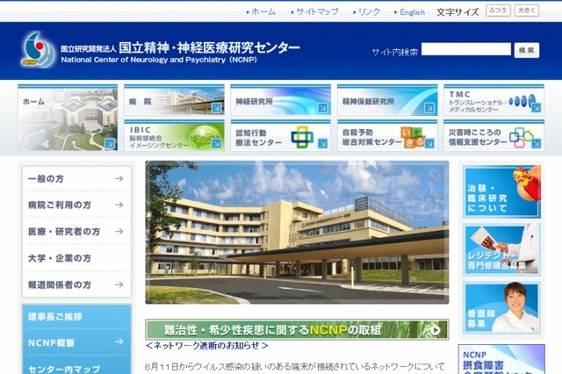
Task: Open the 災害時こころの情報支援センター tile
Action: [494, 136]
